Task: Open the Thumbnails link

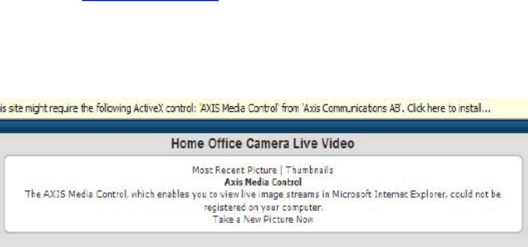Action: pos(309,170)
